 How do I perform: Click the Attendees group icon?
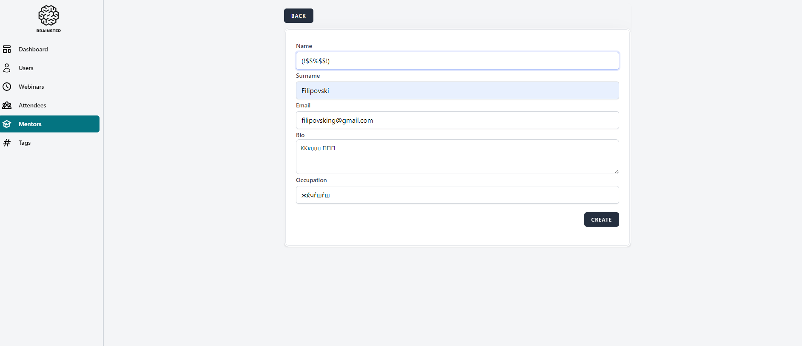[x=7, y=105]
